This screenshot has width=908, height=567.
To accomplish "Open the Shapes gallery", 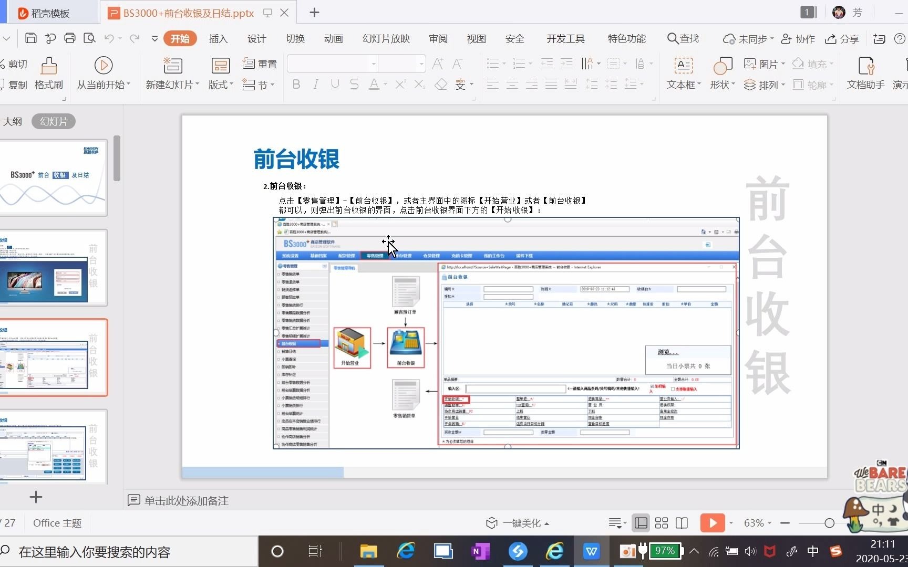I will click(723, 73).
